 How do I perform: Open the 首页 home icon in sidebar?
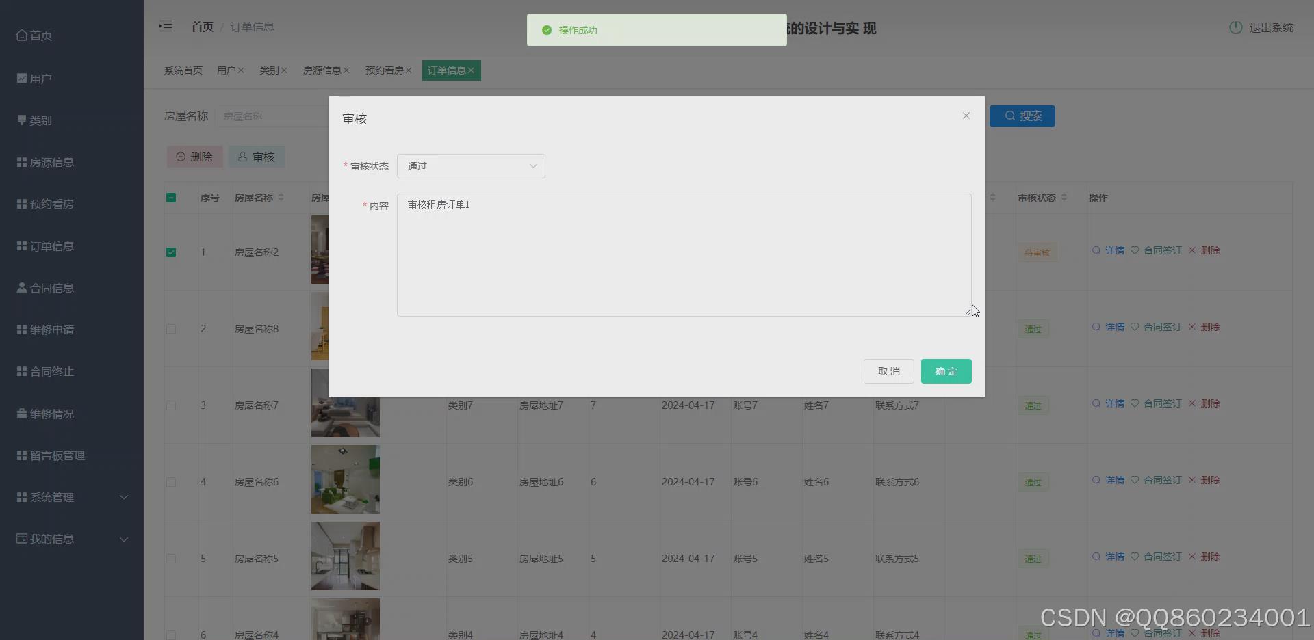click(x=21, y=35)
